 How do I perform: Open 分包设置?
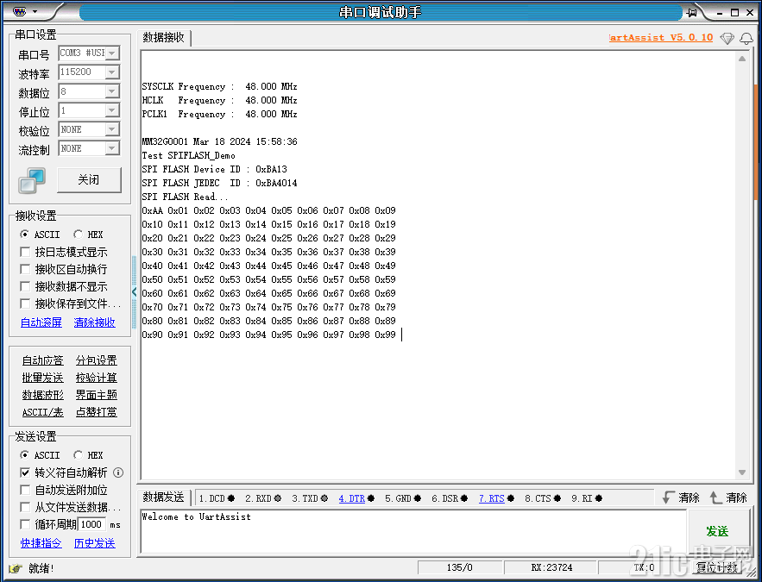pyautogui.click(x=97, y=360)
